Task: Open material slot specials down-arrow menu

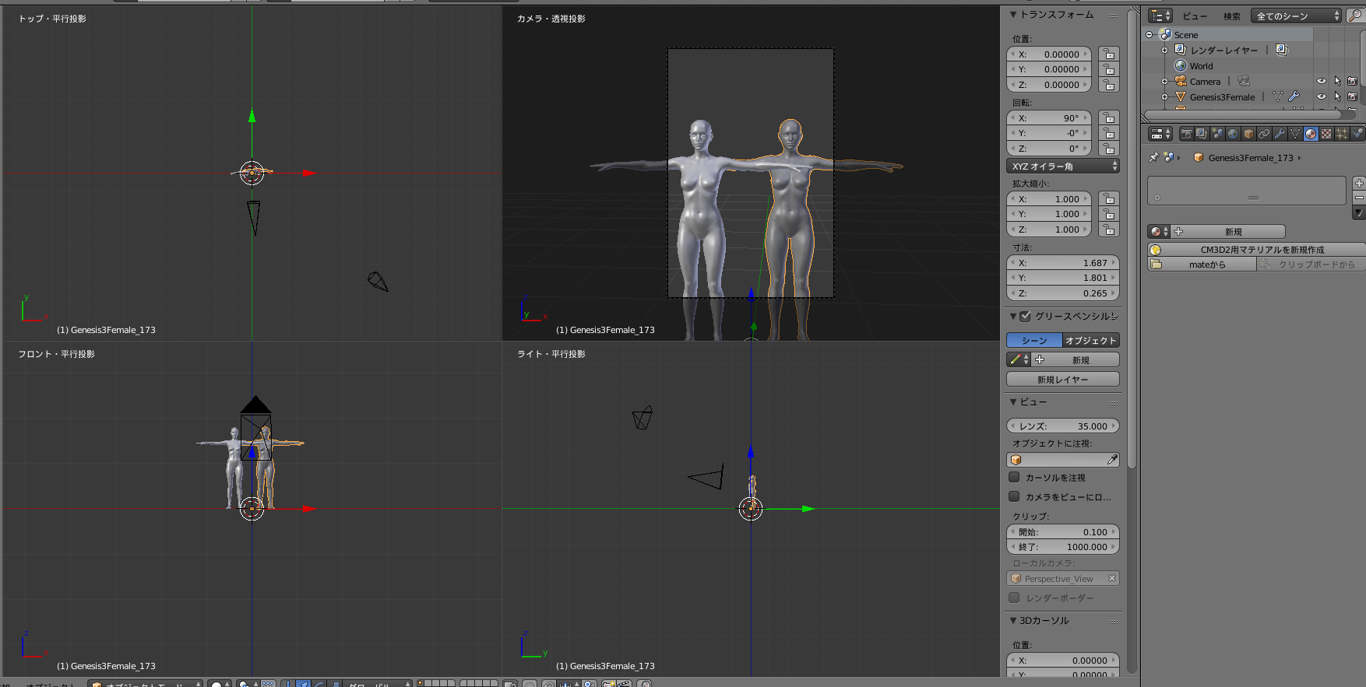Action: click(1359, 212)
